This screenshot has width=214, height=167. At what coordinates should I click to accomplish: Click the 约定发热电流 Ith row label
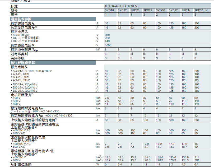click(x=24, y=27)
